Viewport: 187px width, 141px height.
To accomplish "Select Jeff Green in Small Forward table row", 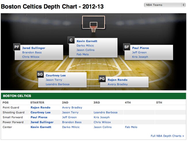I will click(x=69, y=117).
